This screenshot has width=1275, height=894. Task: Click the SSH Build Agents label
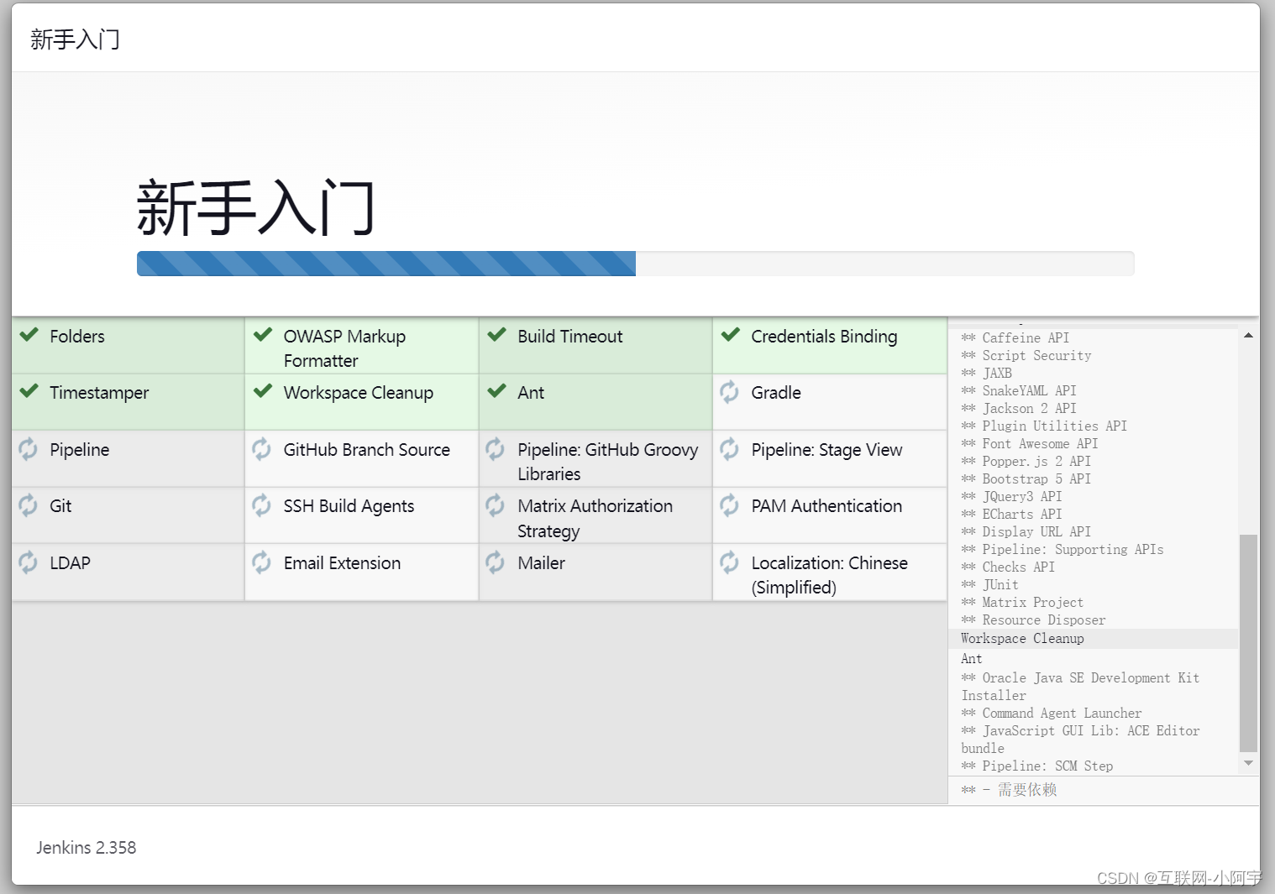[x=349, y=506]
